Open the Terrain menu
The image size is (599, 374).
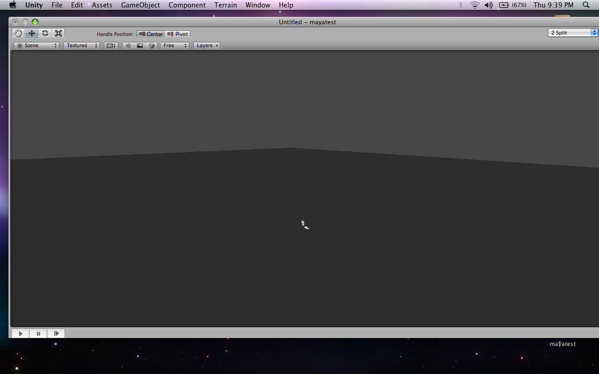point(226,5)
